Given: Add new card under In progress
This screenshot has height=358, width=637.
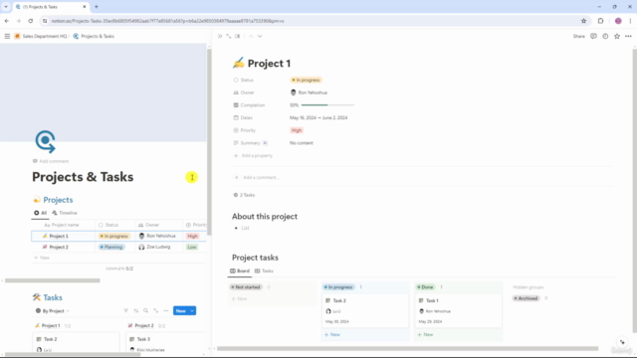Looking at the screenshot, I should point(332,334).
